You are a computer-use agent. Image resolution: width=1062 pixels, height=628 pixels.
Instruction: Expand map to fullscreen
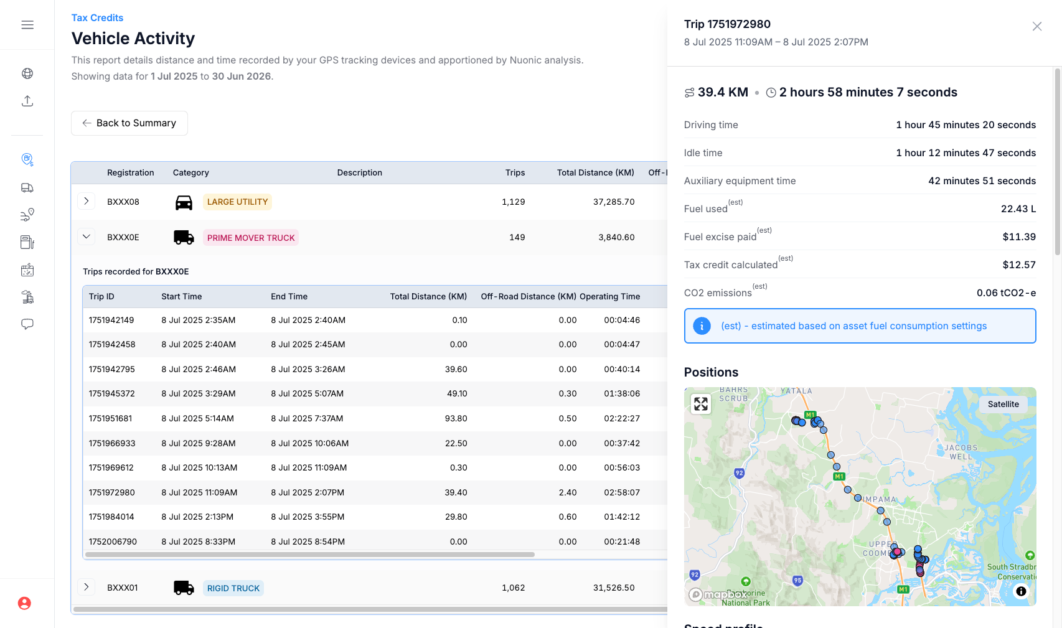pos(701,404)
